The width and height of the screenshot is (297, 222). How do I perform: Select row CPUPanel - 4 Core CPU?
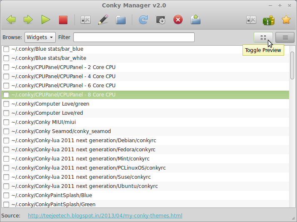[145, 76]
